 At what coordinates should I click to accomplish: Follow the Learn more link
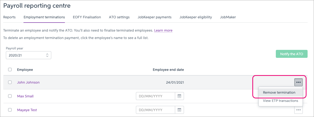(163, 31)
